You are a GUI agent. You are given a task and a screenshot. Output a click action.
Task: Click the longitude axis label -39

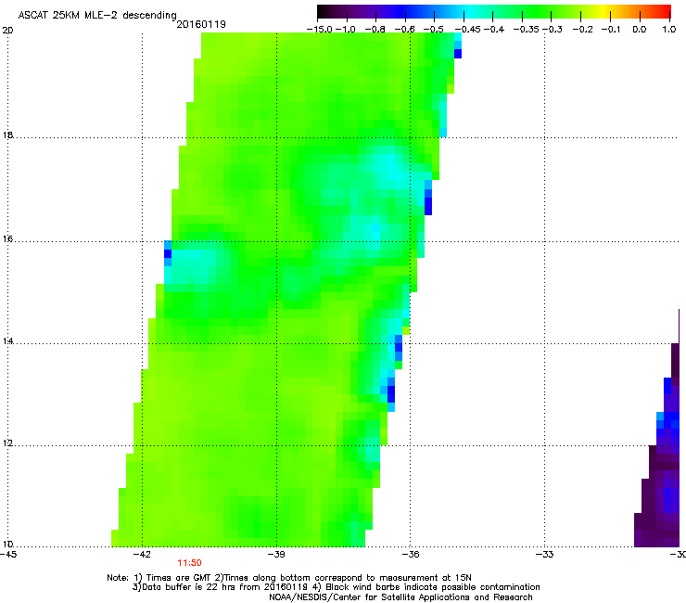pyautogui.click(x=276, y=555)
